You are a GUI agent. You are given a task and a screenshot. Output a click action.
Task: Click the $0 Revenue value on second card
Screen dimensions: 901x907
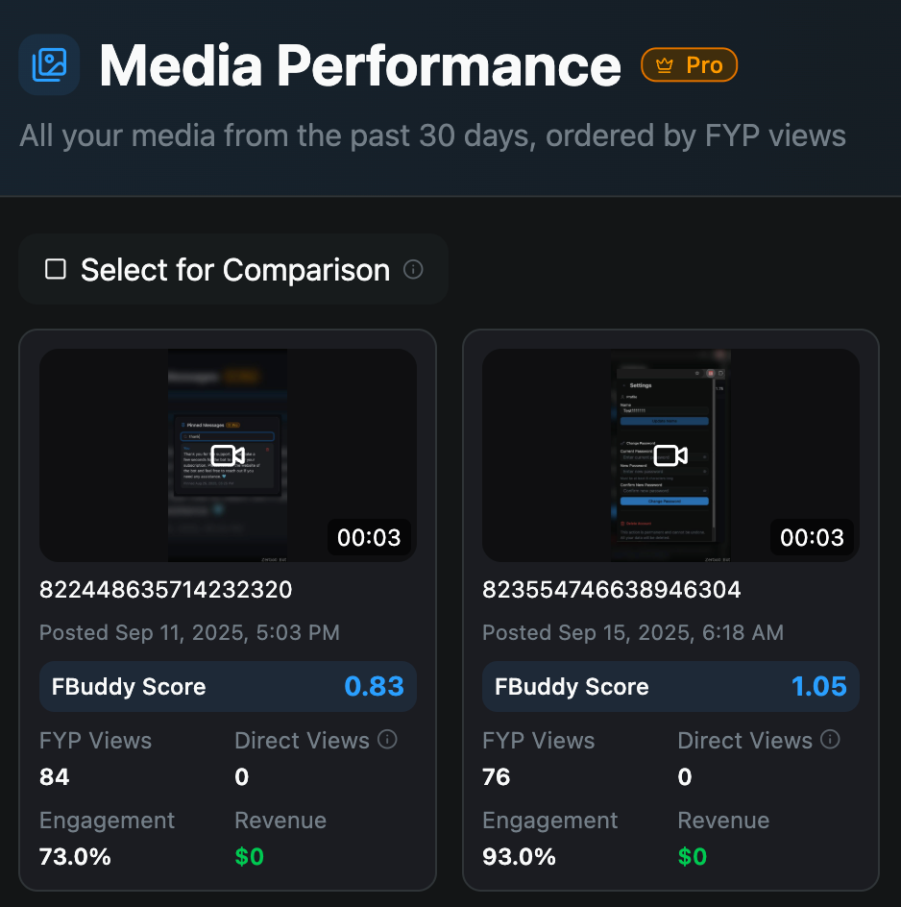693,856
